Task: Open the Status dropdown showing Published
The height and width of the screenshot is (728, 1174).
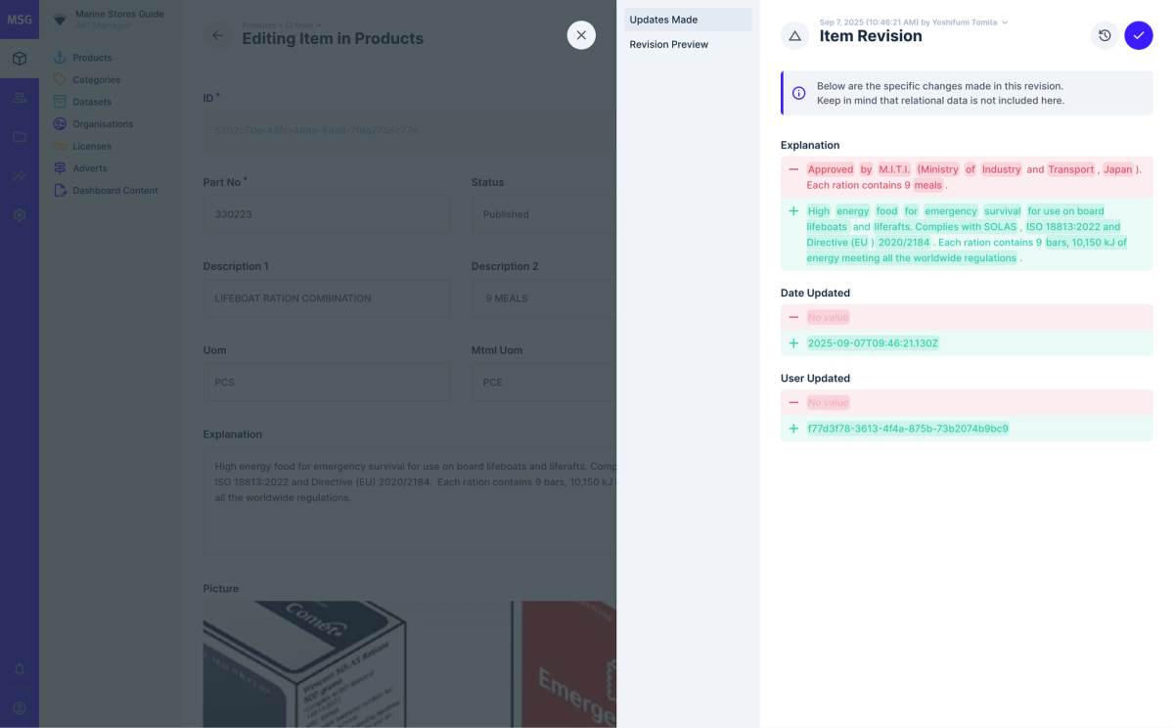Action: (x=544, y=214)
